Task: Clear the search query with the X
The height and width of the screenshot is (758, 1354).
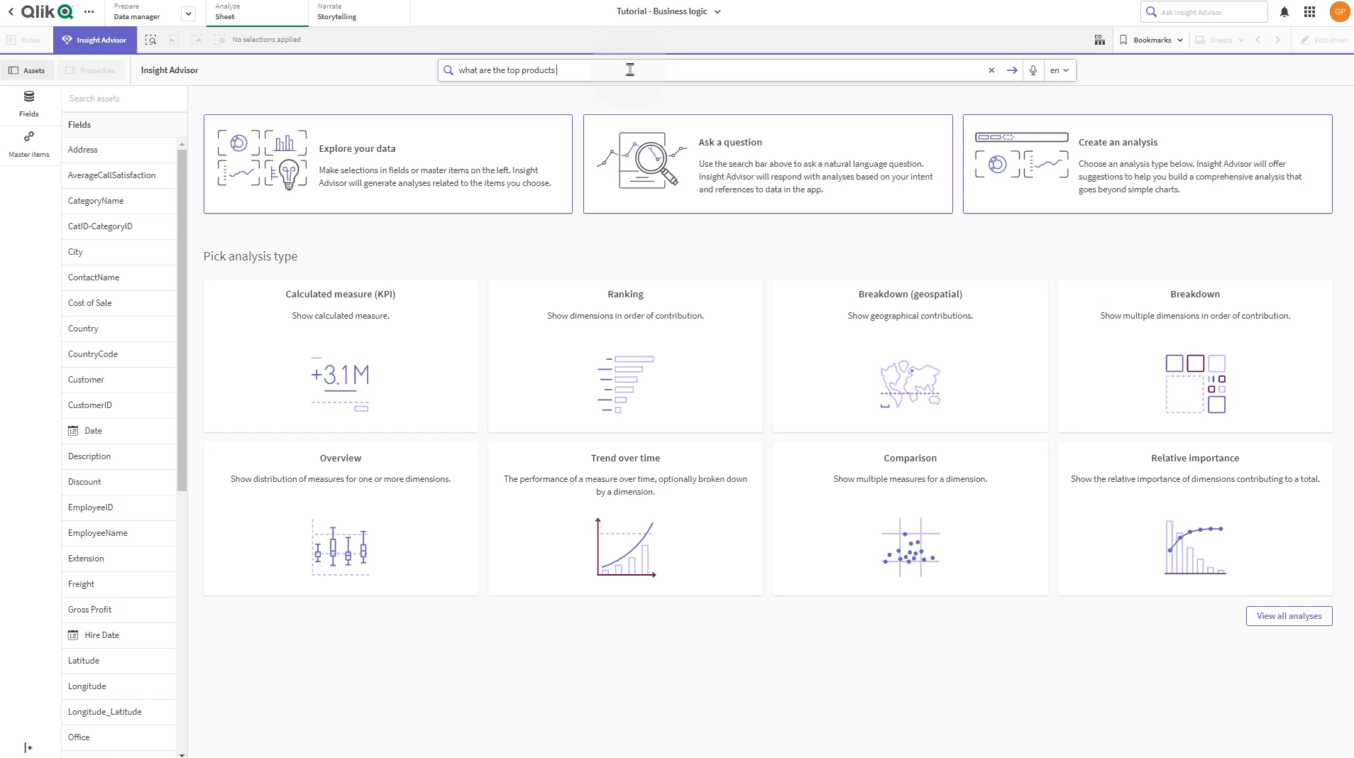Action: click(x=991, y=70)
